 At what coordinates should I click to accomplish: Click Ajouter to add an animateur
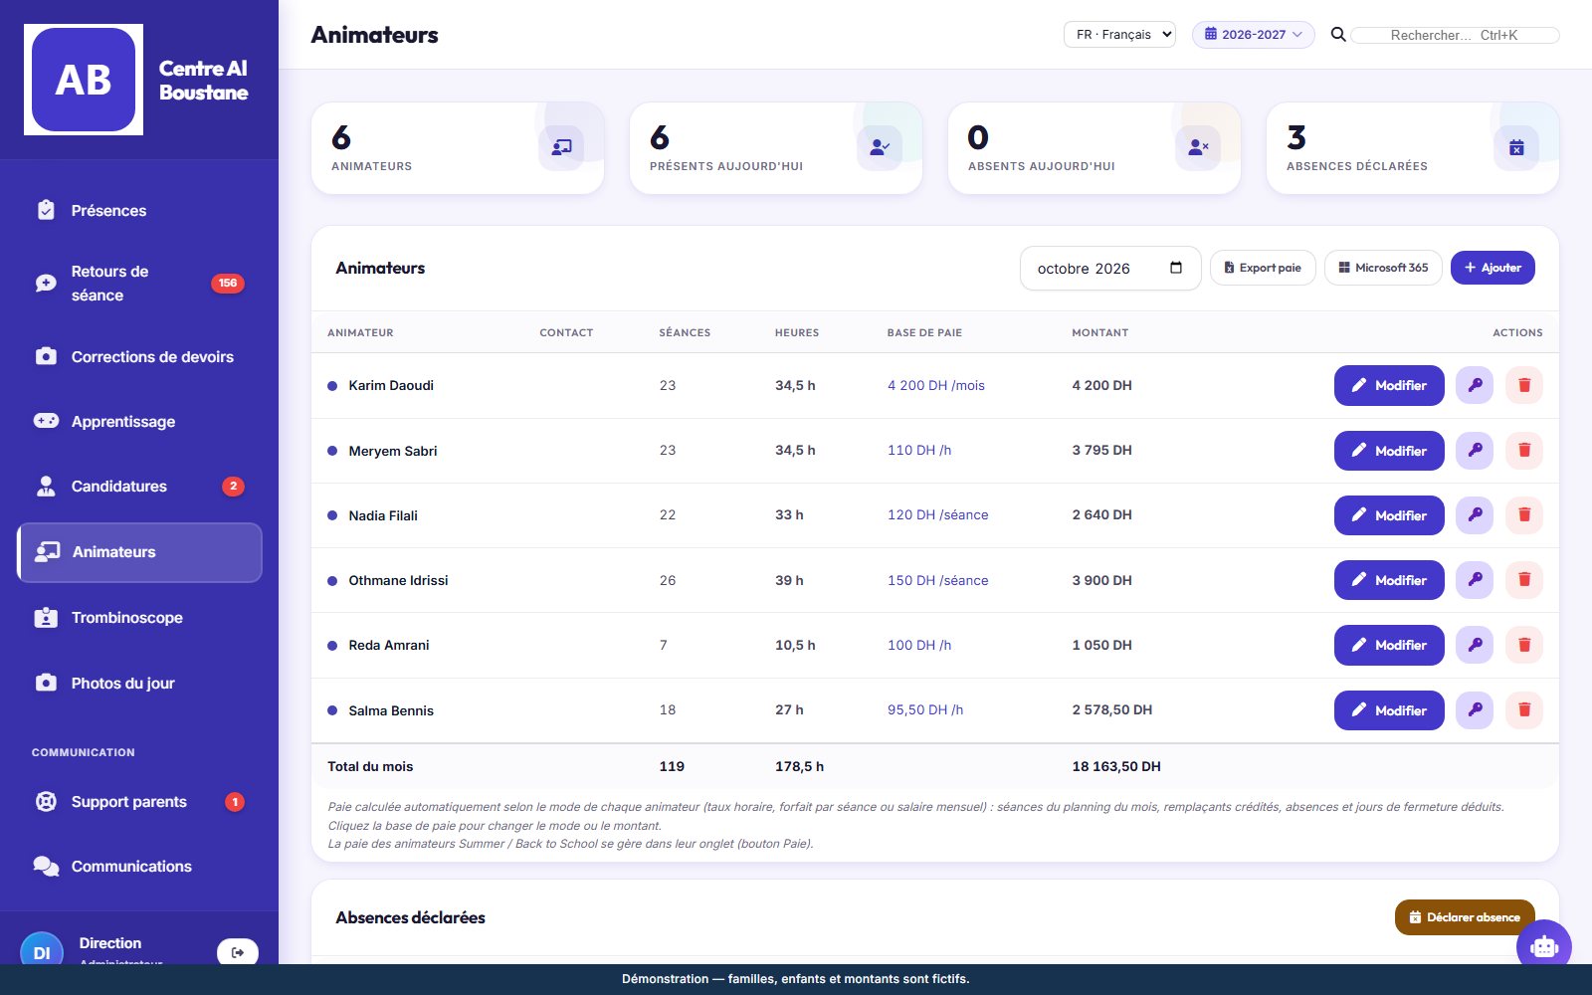coord(1492,268)
